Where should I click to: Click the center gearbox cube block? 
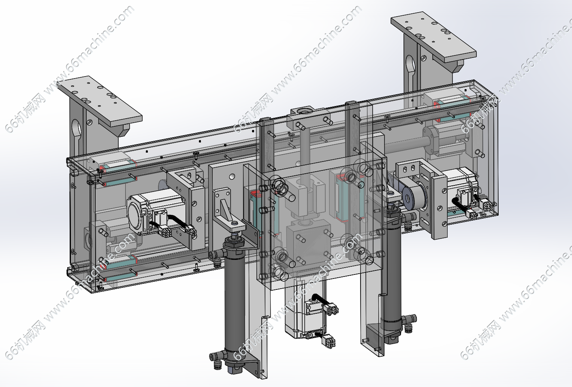(x=308, y=243)
